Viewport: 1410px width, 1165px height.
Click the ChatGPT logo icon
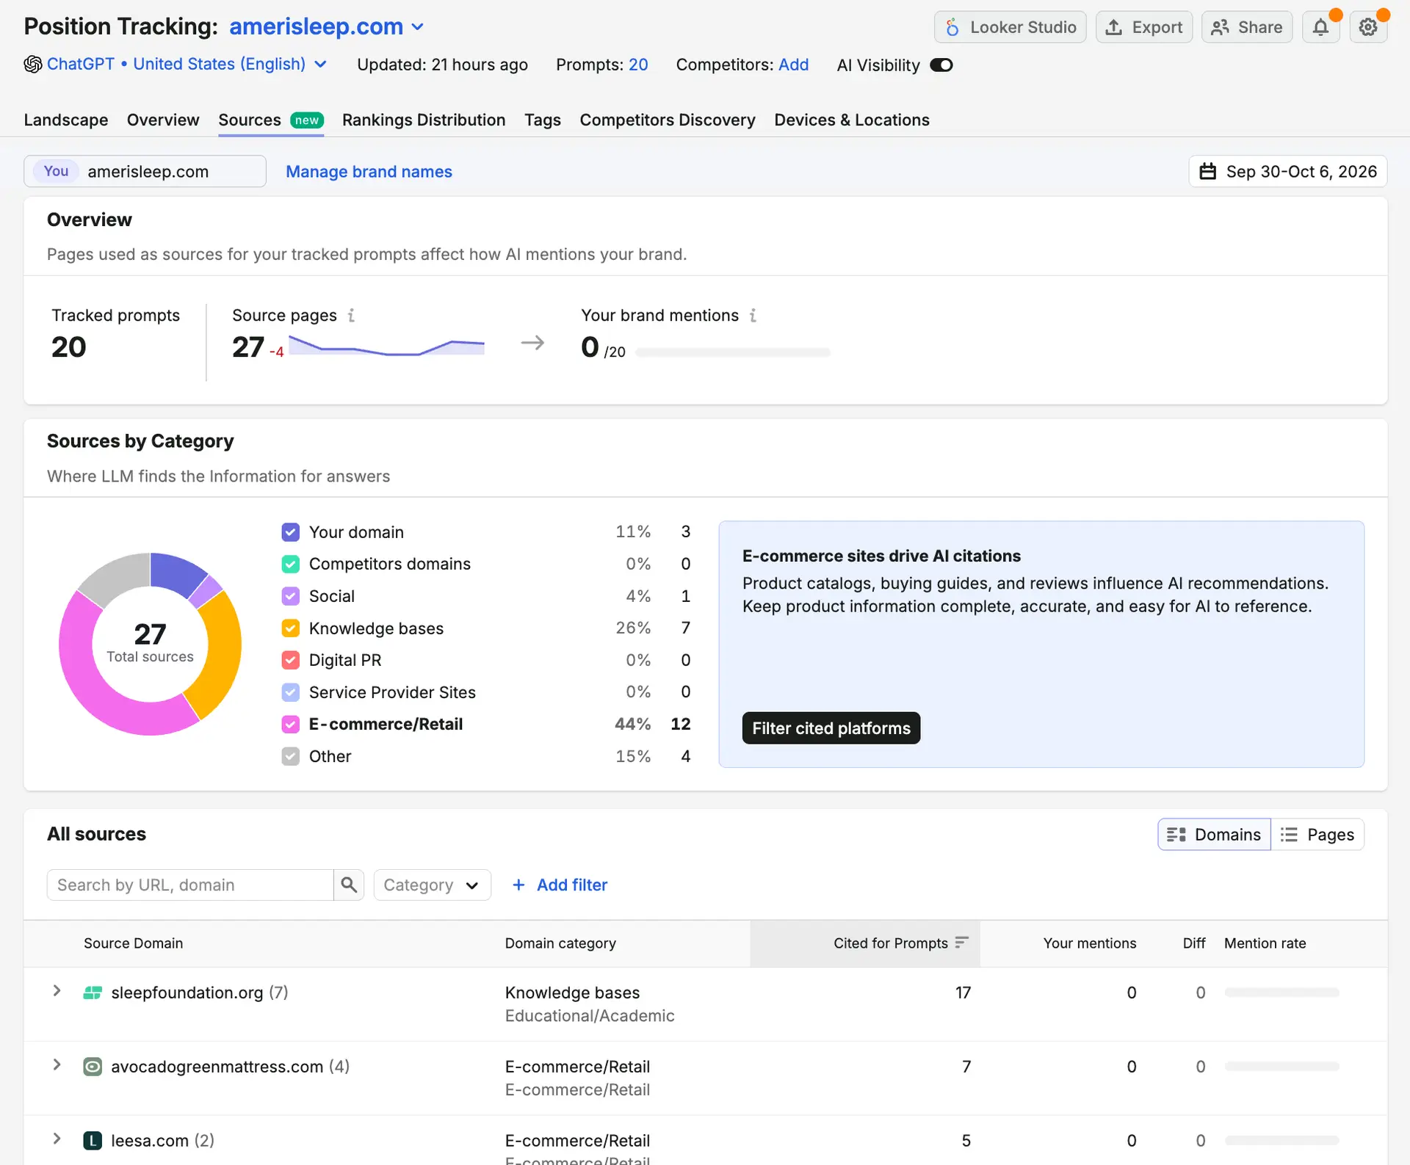pos(32,65)
